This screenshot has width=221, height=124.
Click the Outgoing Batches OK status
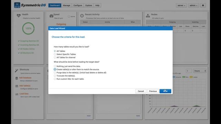click(x=28, y=41)
